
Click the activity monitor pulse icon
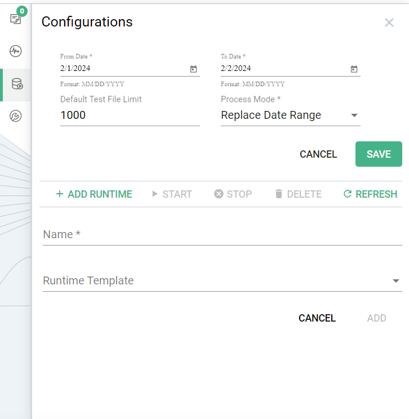tap(16, 51)
